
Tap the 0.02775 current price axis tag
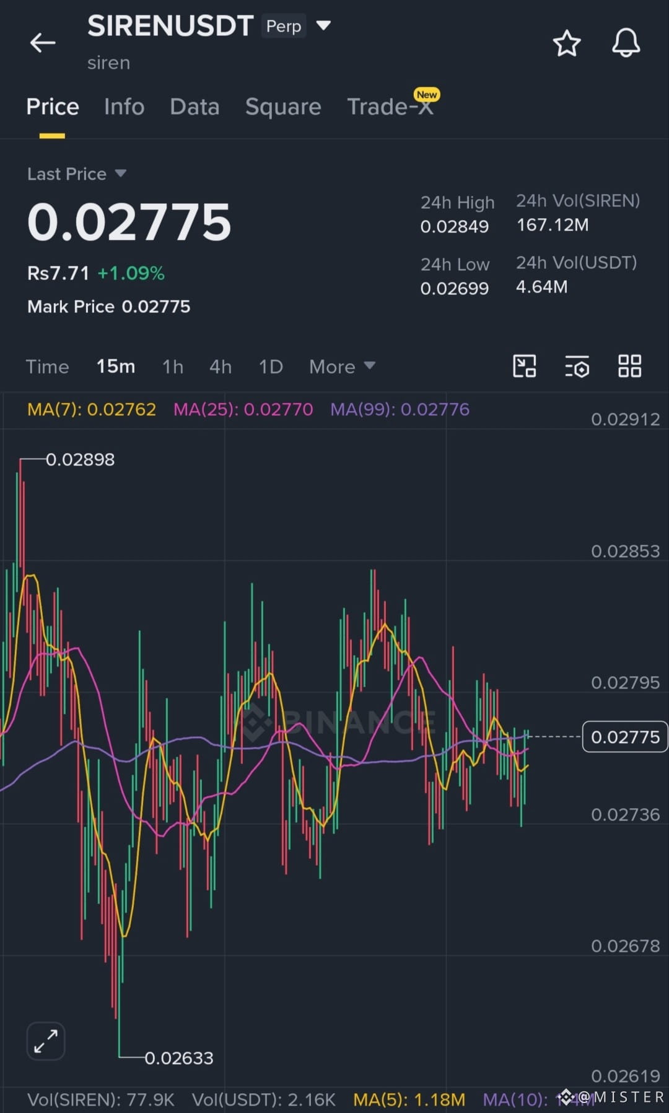(x=625, y=737)
